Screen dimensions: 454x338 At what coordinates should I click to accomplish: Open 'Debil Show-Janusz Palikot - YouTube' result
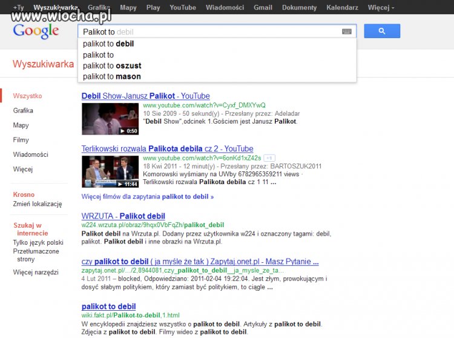click(146, 96)
